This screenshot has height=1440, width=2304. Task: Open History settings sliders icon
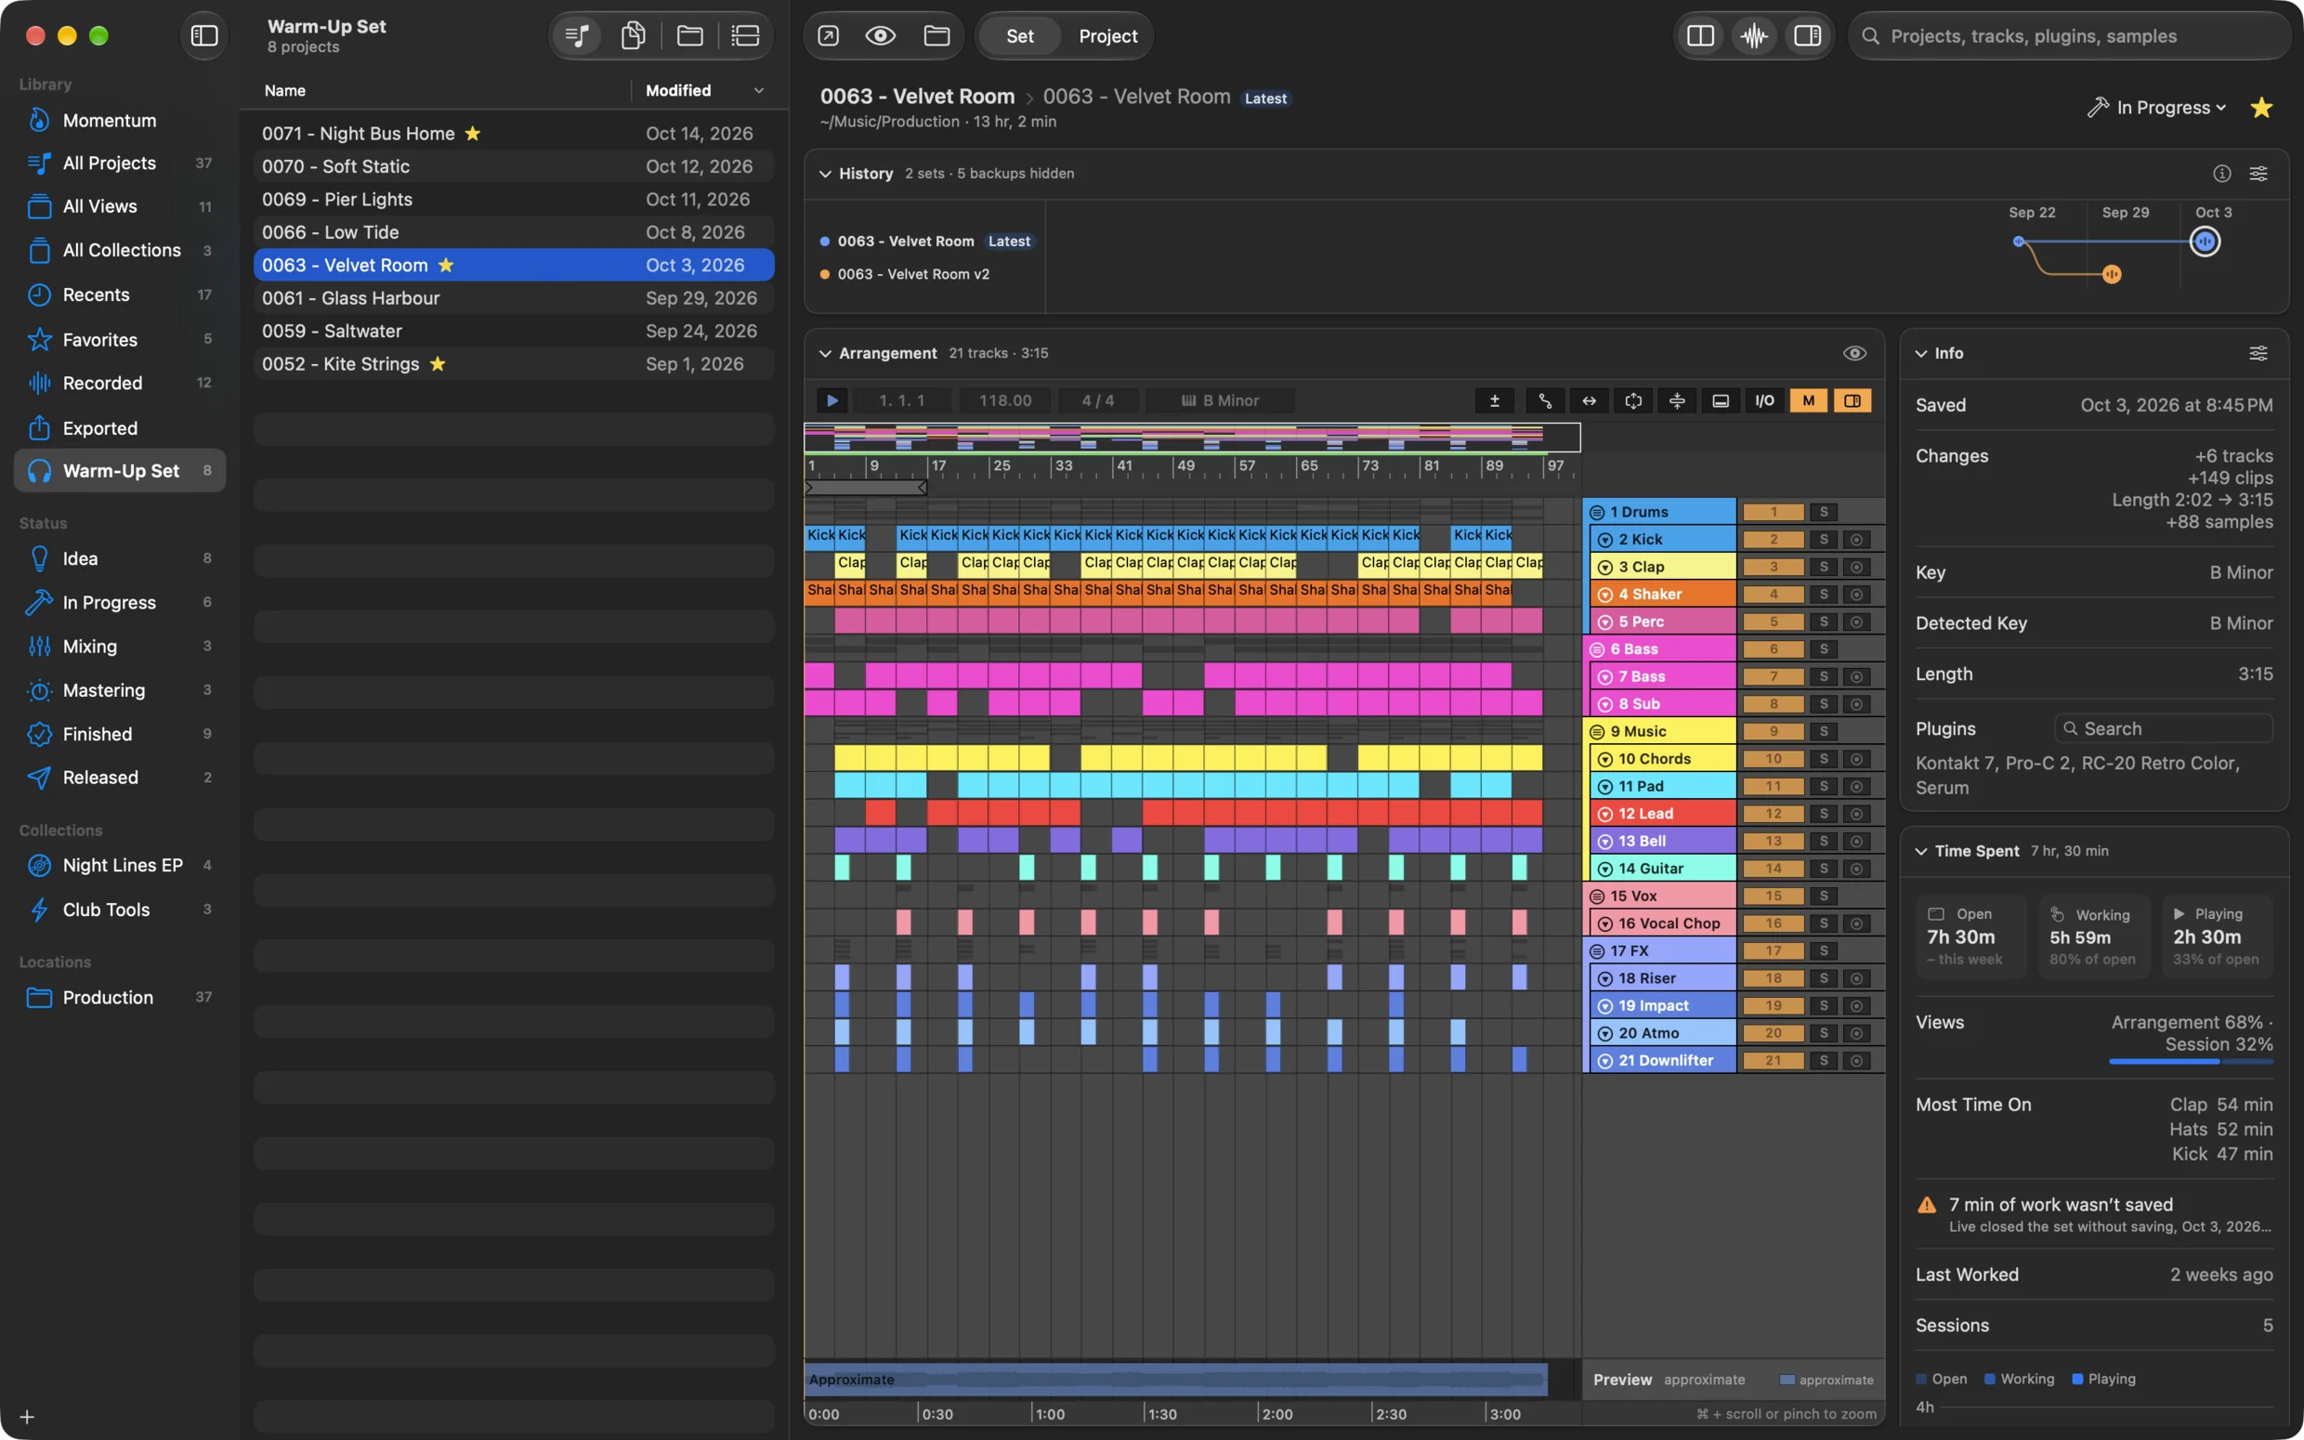pos(2258,174)
